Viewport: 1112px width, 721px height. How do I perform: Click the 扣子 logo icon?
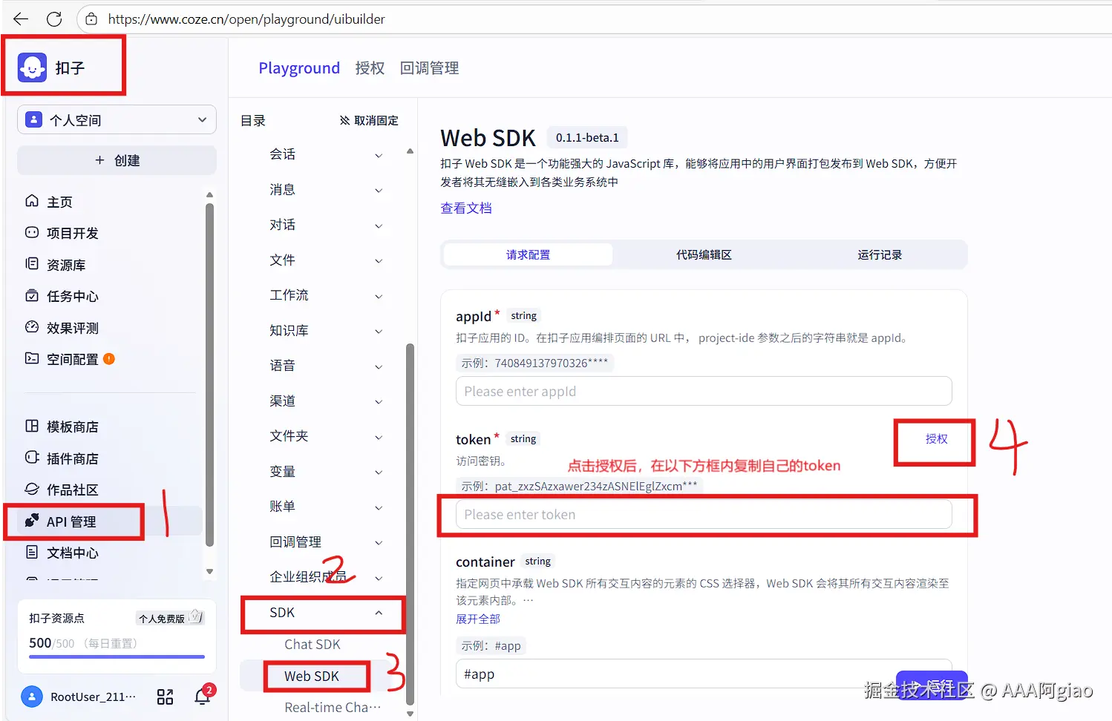(x=32, y=68)
